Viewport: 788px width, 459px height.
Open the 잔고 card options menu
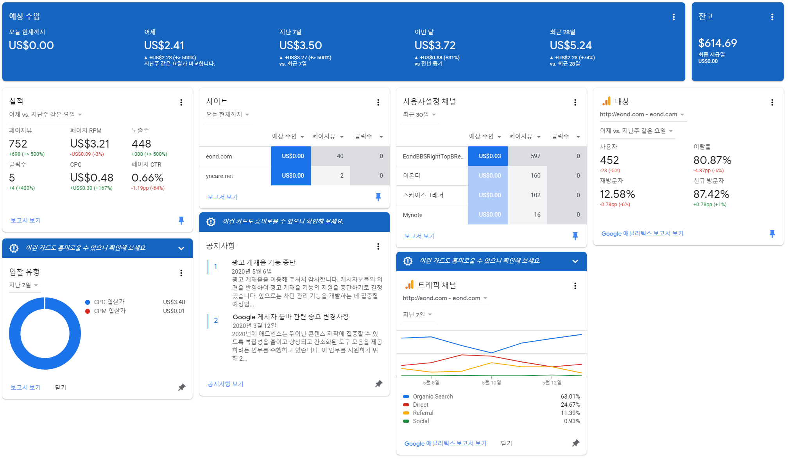point(772,17)
